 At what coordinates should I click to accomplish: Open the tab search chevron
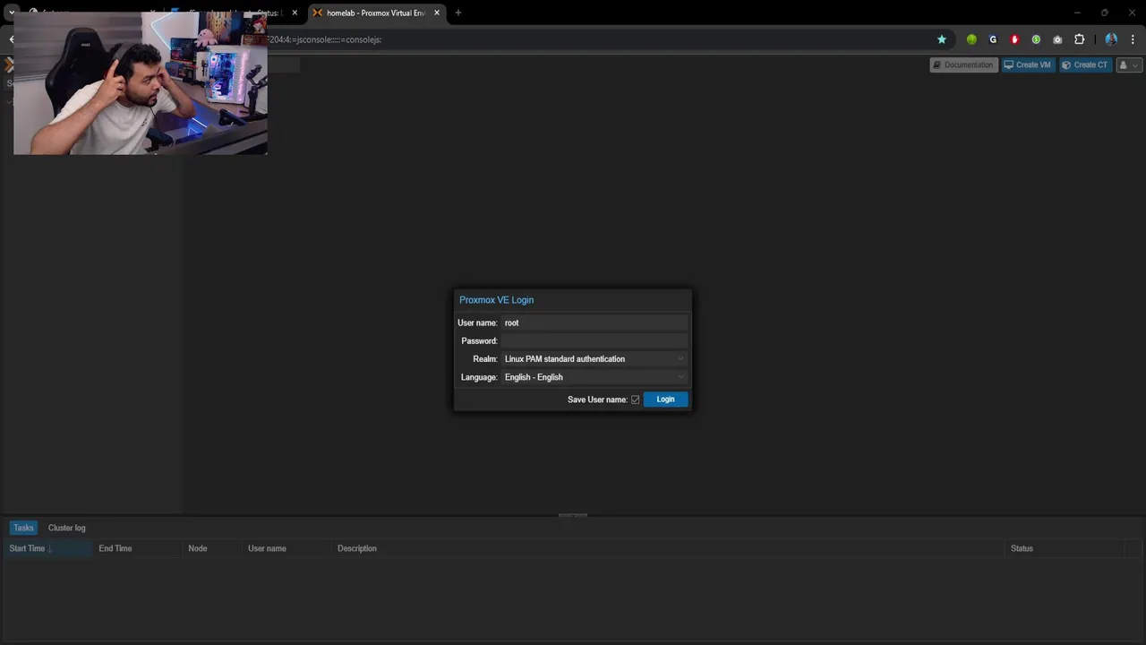12,13
